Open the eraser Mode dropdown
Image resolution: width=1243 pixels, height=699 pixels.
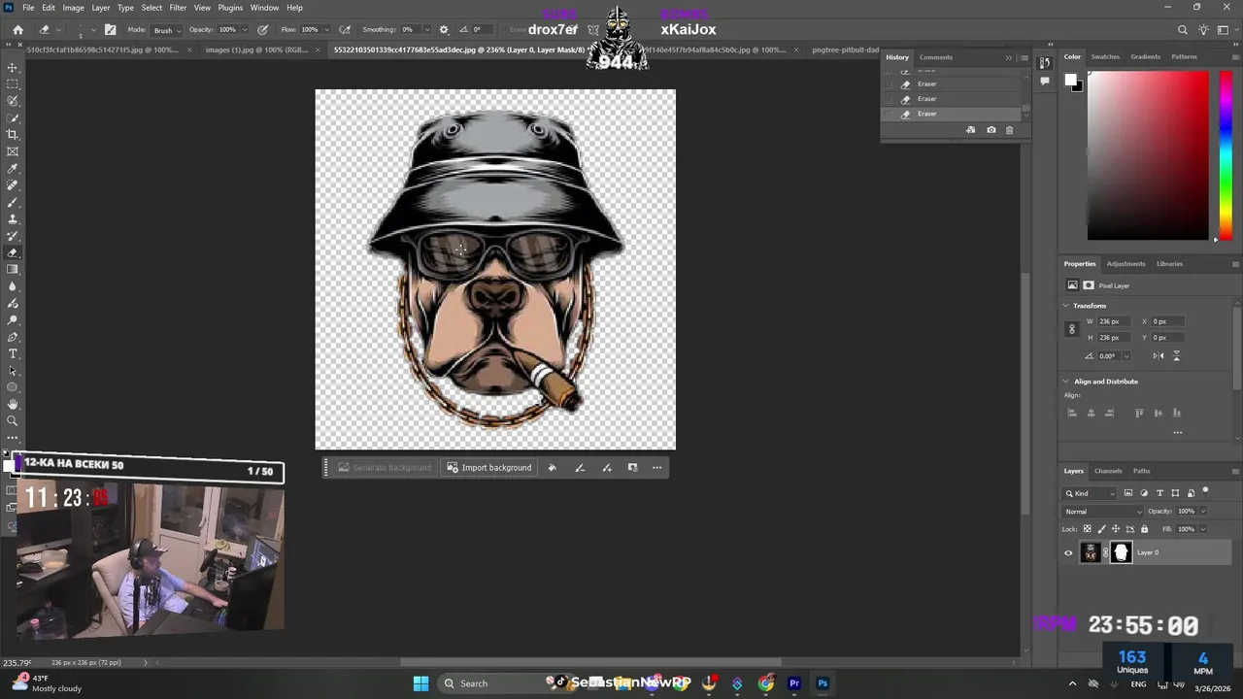pos(167,30)
